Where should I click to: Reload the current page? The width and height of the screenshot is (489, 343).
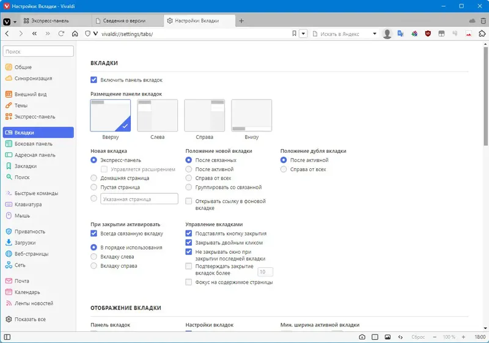pos(61,34)
